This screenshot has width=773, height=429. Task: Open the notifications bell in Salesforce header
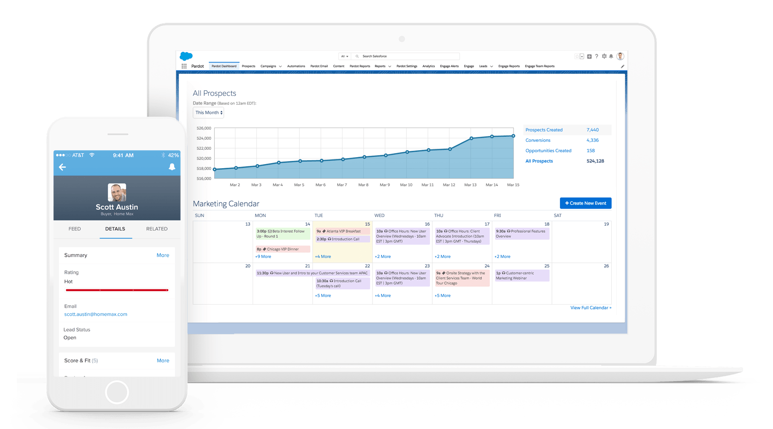(x=611, y=56)
